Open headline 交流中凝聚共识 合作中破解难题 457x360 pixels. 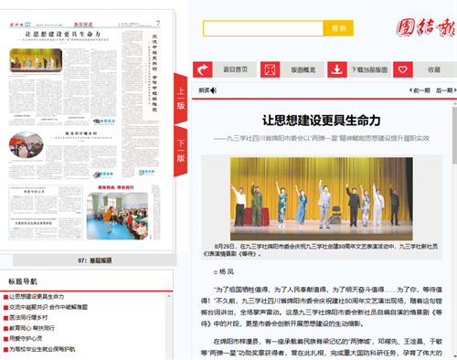click(x=48, y=307)
